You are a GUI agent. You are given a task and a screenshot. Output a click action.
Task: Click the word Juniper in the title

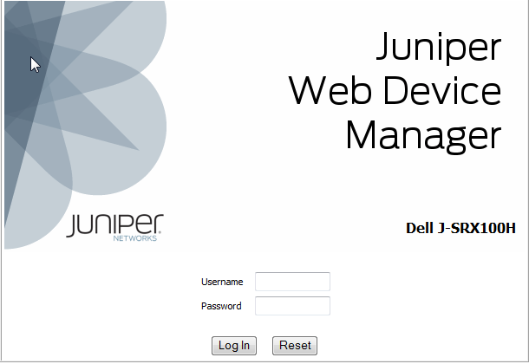click(x=438, y=48)
